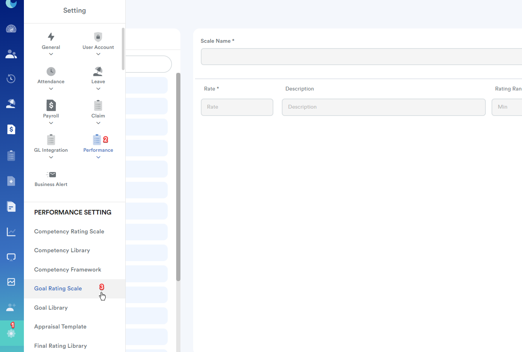Click into the Rate input box
The width and height of the screenshot is (522, 352).
(237, 107)
